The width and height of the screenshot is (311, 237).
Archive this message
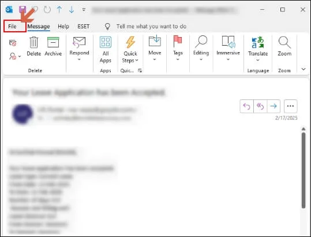point(53,46)
